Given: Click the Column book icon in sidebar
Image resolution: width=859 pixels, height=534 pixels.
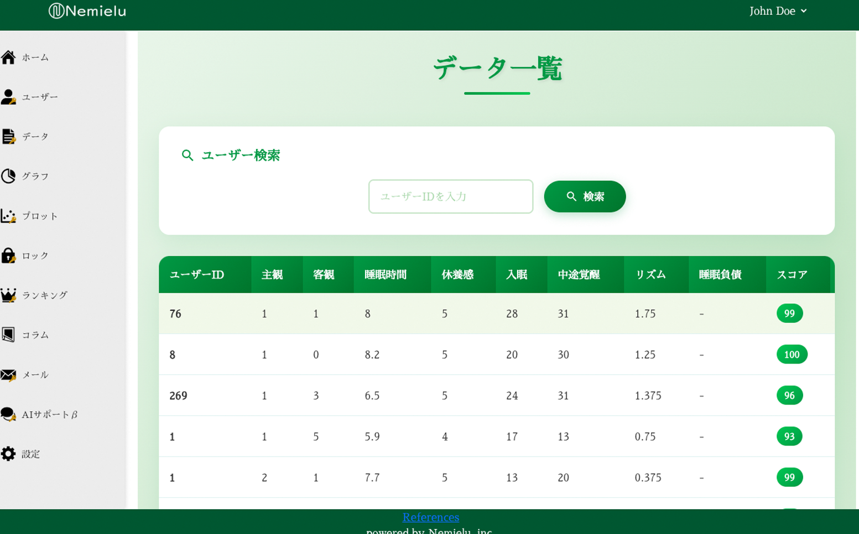Looking at the screenshot, I should [8, 335].
